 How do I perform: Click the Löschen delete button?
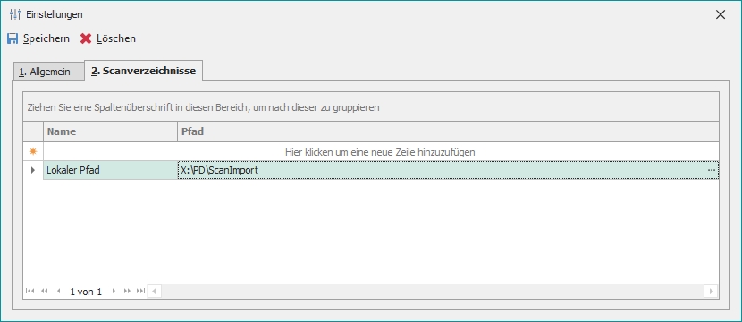click(108, 38)
